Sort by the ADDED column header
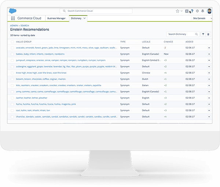Image resolution: width=220 pixels, height=187 pixels. coord(189,42)
